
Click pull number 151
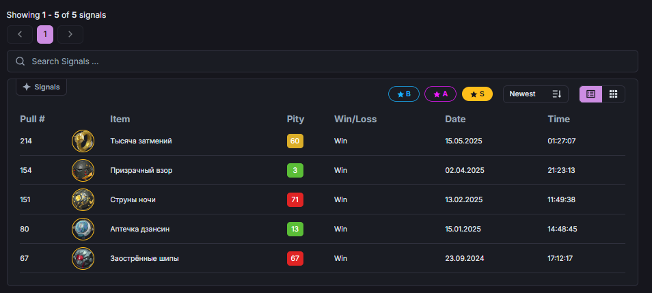25,199
